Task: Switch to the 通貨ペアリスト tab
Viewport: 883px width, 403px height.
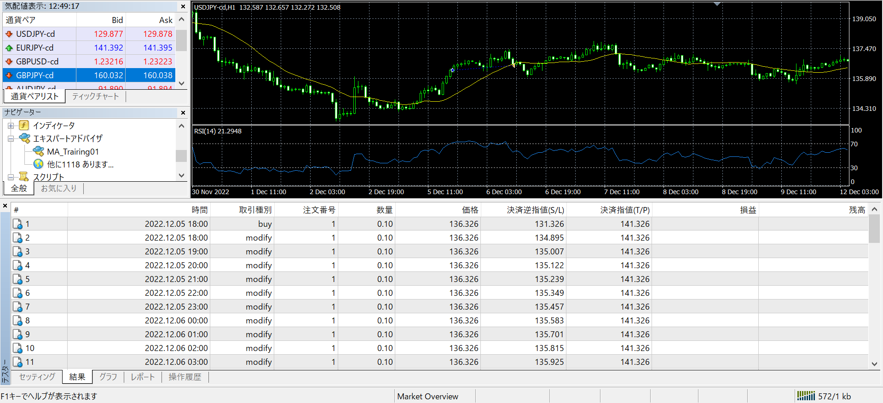Action: [35, 96]
